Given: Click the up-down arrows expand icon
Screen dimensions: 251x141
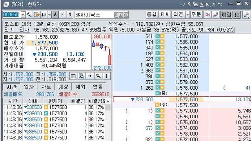Looking at the screenshot, I should (x=106, y=76).
